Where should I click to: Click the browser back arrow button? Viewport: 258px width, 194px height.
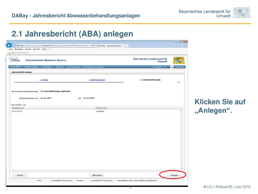click(9, 45)
